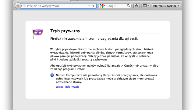Image resolution: width=195 pixels, height=110 pixels.
Task: Click note starting 'Na tym komputerze nie pozostaną'
Action: pos(106,79)
